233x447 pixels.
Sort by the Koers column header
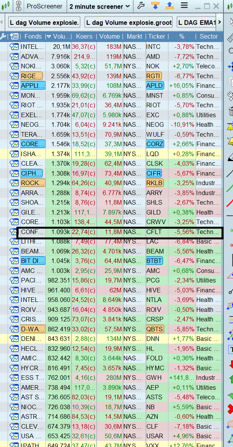84,37
